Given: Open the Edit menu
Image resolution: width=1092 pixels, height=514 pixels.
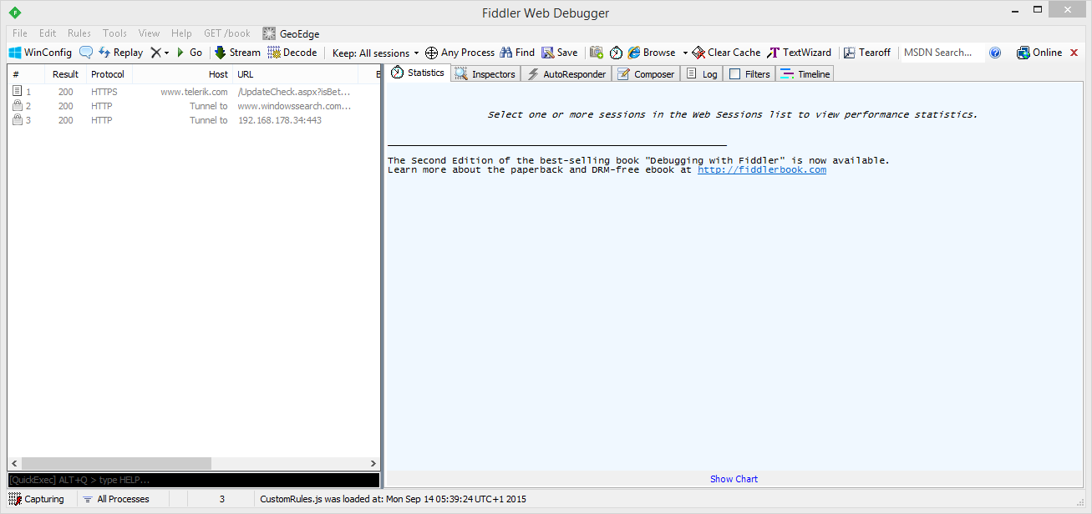Looking at the screenshot, I should click(48, 33).
